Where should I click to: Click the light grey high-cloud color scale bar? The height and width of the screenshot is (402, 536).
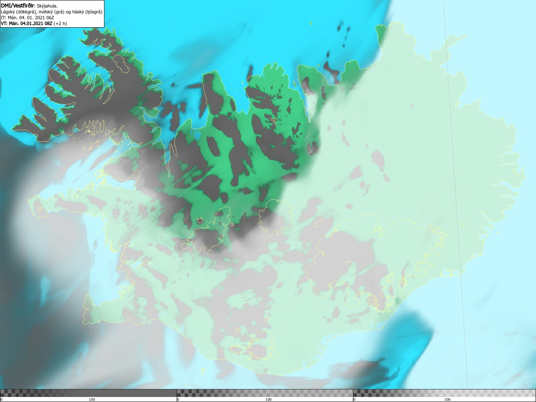(x=444, y=393)
